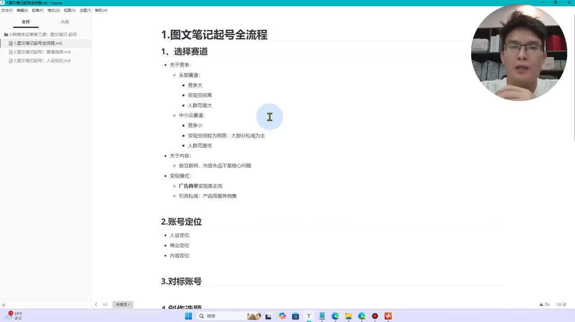Toggle source code mode icon
This screenshot has width=575, height=322.
coord(105,305)
